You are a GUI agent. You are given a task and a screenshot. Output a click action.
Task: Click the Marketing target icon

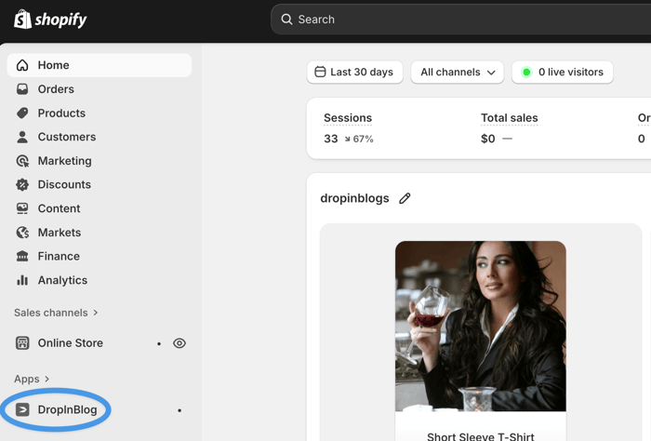point(22,161)
